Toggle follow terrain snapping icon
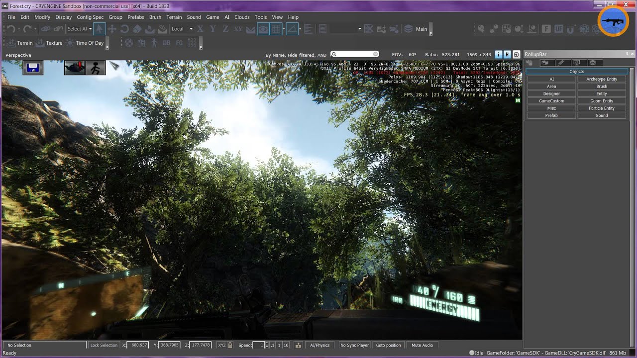The height and width of the screenshot is (358, 637). pyautogui.click(x=251, y=29)
